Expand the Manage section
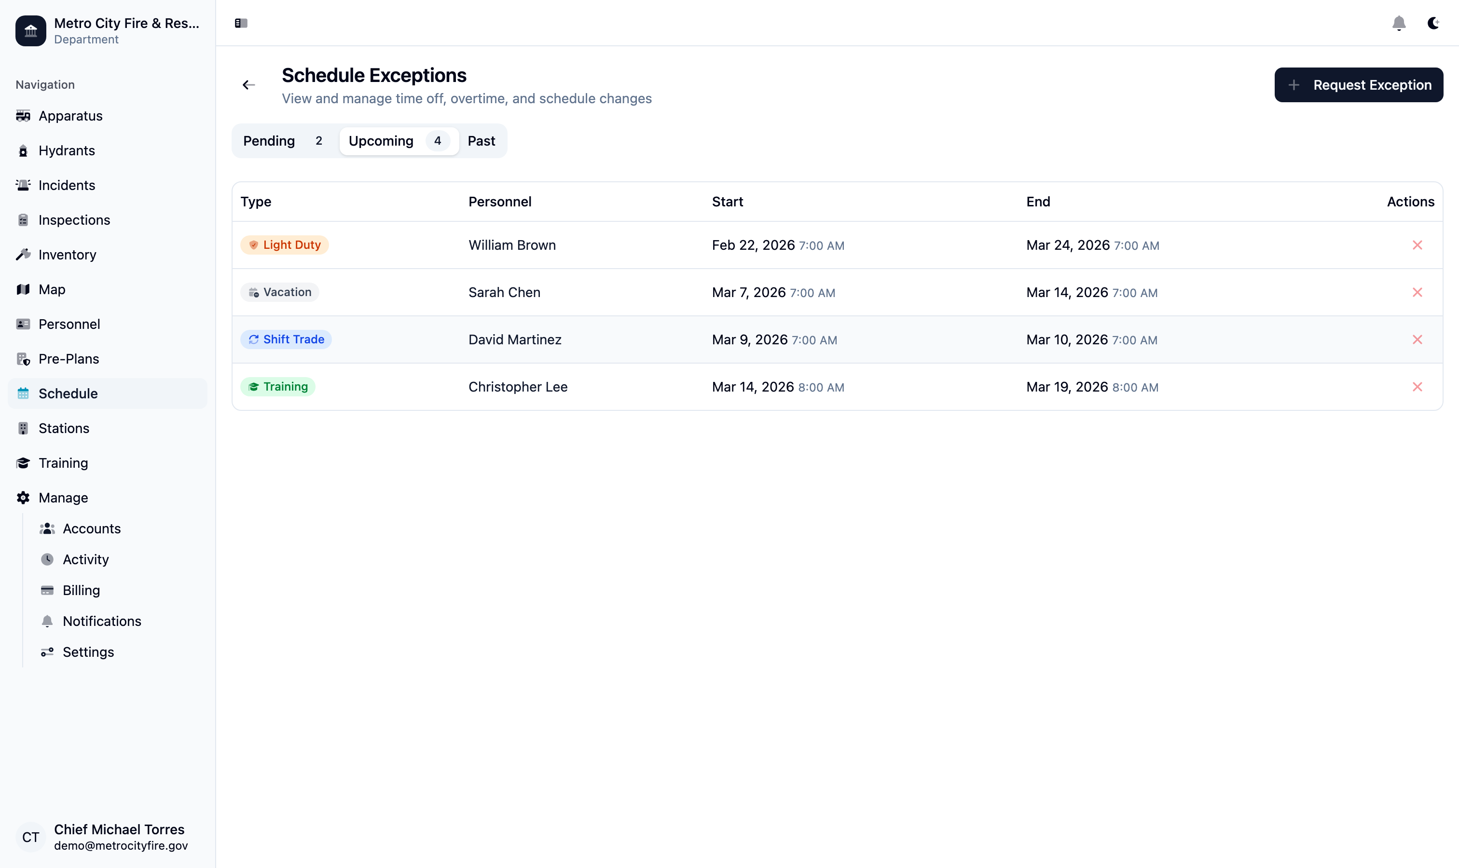 pos(62,498)
